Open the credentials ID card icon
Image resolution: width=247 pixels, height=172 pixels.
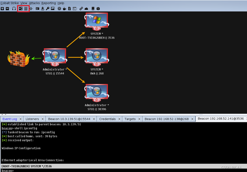(37, 9)
